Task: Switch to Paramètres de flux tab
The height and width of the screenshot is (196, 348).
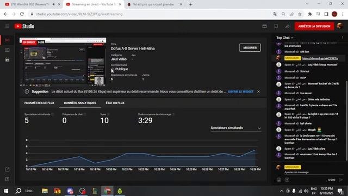Action: tap(39, 103)
